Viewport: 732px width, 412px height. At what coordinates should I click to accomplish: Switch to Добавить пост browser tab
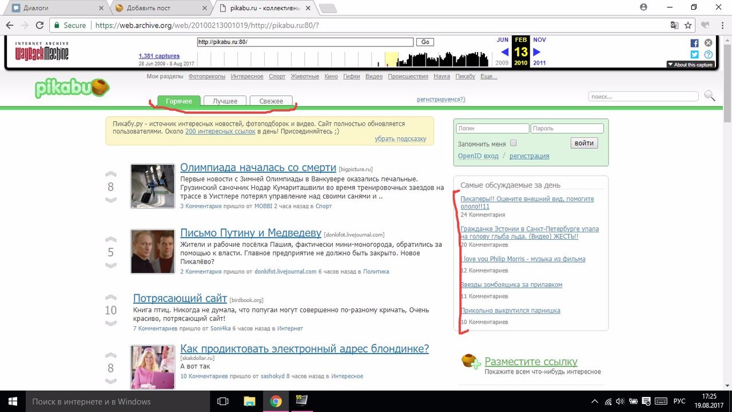pyautogui.click(x=161, y=8)
